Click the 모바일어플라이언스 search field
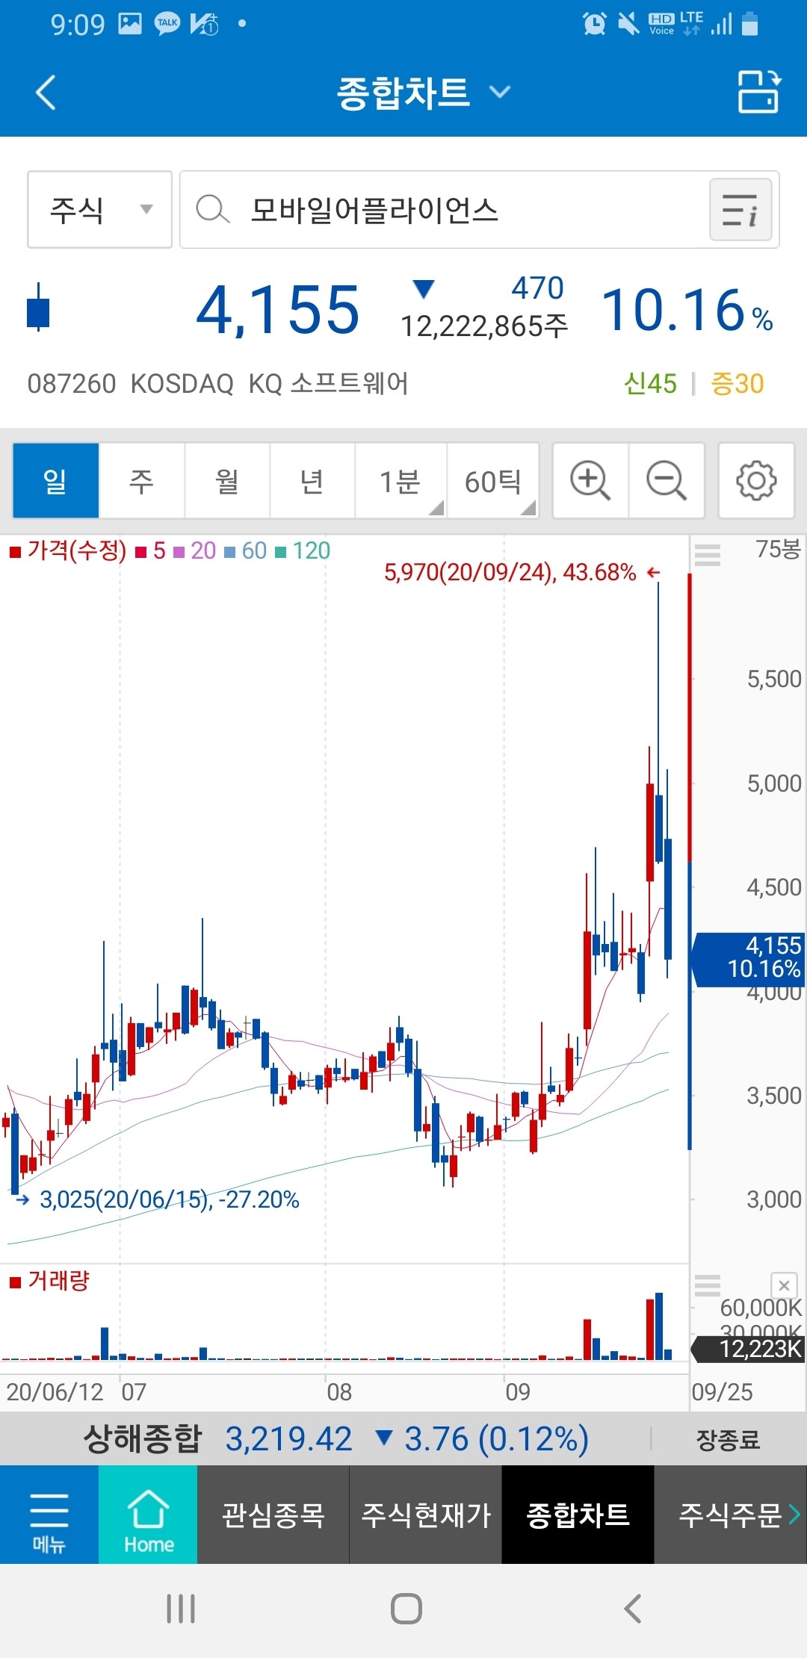 tap(441, 210)
